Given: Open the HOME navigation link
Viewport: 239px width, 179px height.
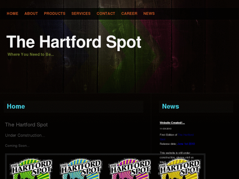Looking at the screenshot, I should click(12, 13).
